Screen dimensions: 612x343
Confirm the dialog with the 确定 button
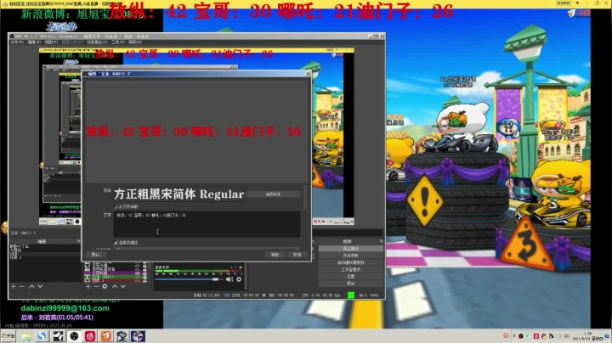275,255
